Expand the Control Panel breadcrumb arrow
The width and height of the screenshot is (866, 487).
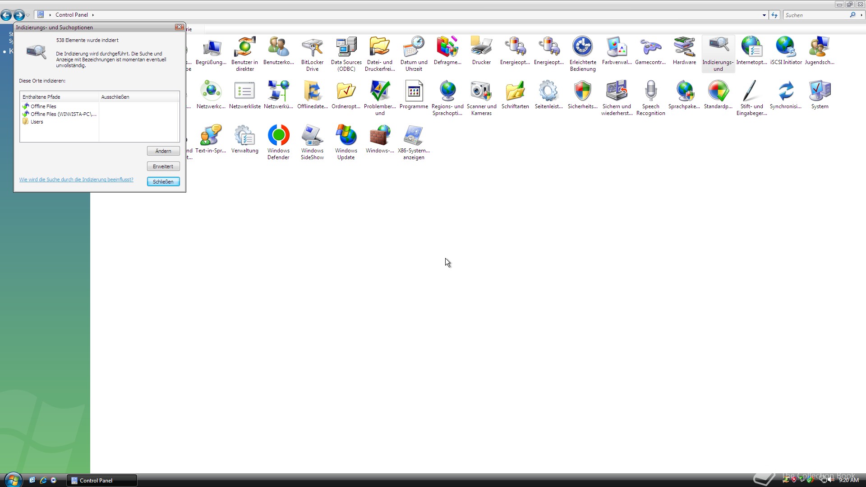[x=93, y=15]
